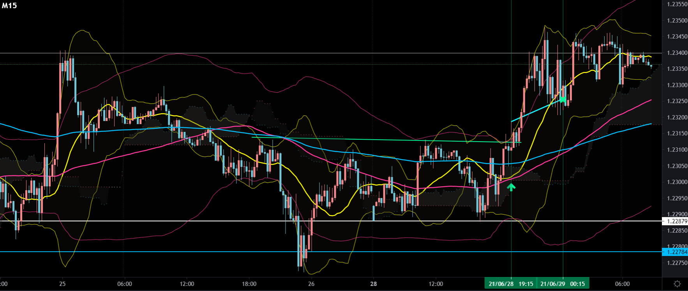
Task: Click the 1.22750 price axis value
Action: click(677, 263)
